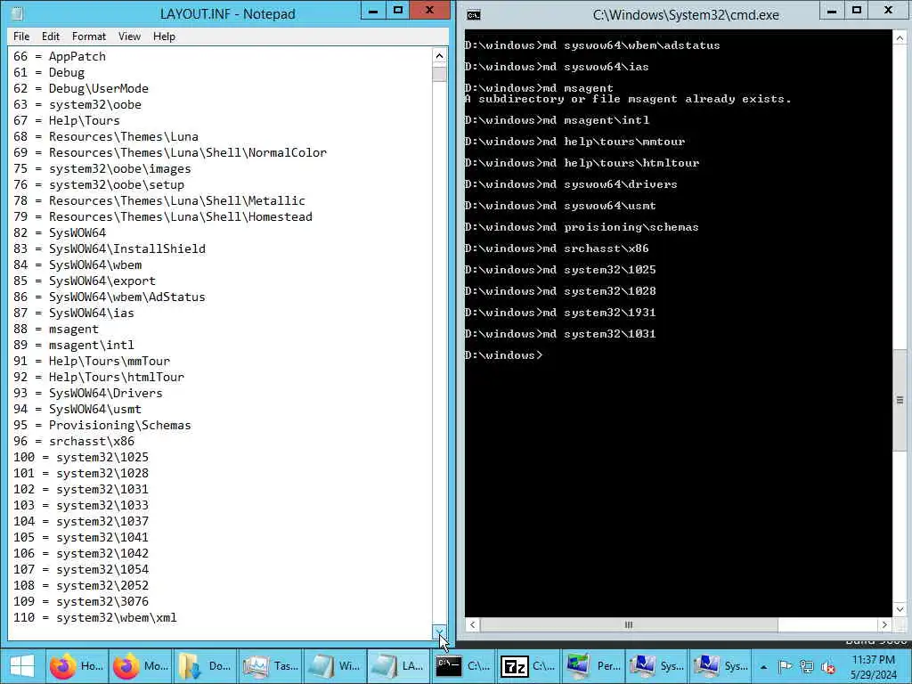The width and height of the screenshot is (912, 684).
Task: Minimize the cmd.exe window
Action: (x=833, y=11)
